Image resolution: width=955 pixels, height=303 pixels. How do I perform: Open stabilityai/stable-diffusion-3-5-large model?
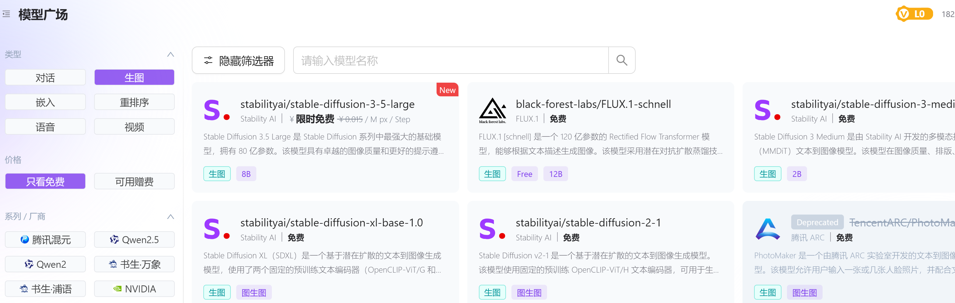tap(327, 104)
